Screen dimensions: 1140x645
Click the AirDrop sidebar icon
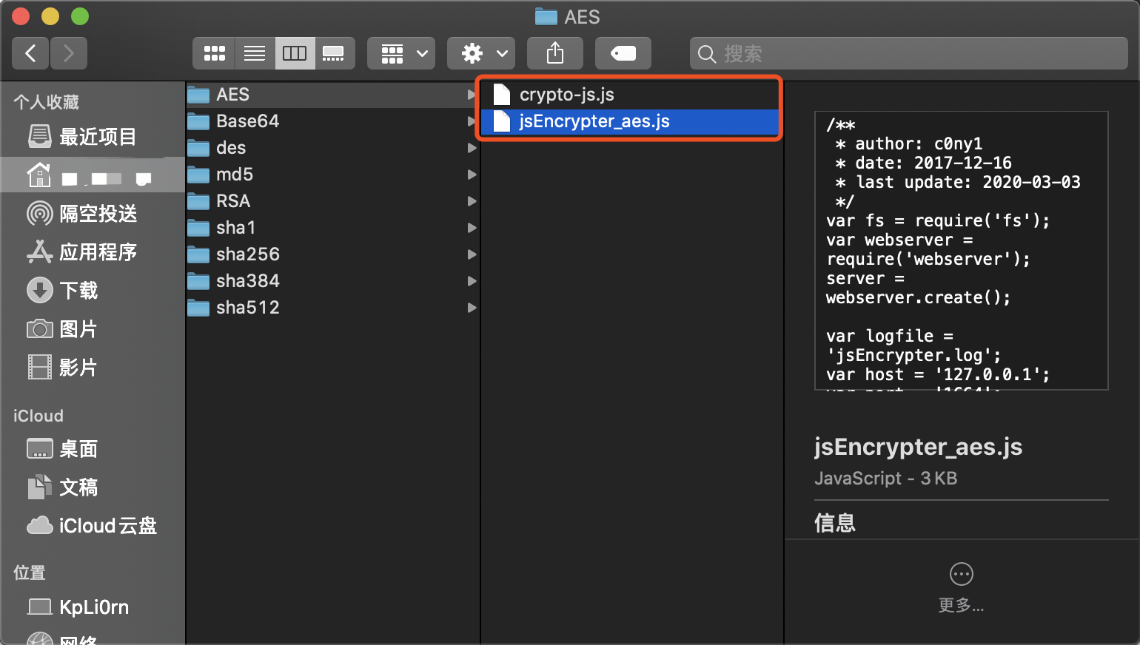tap(39, 214)
